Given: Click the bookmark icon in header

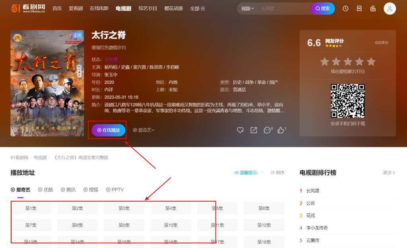Looking at the screenshot, I should coord(359,8).
